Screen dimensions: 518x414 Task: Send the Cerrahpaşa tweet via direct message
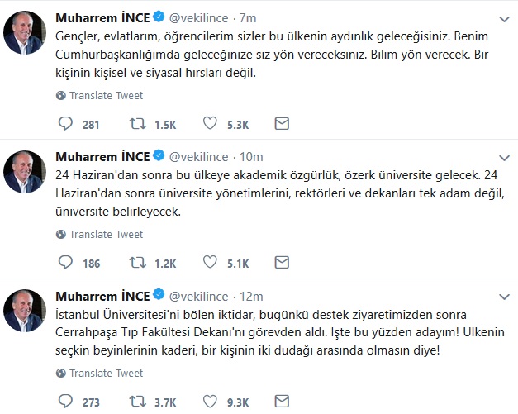click(282, 402)
